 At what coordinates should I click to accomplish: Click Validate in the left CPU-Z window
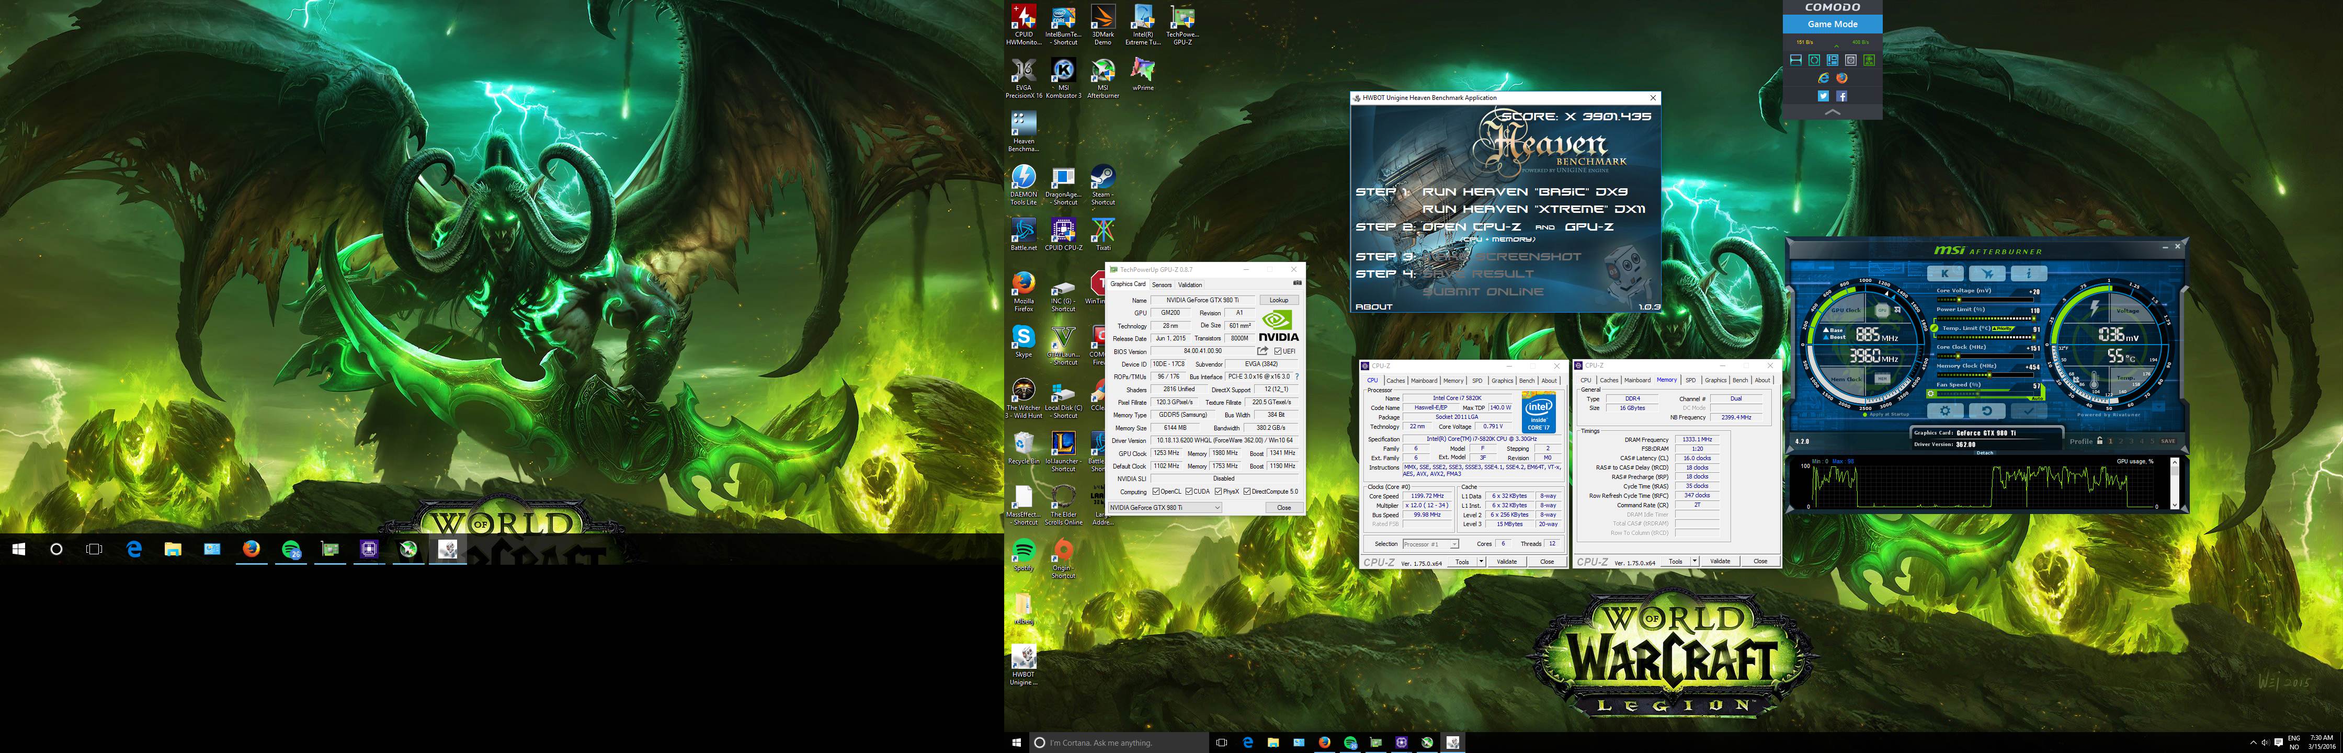click(x=1507, y=562)
